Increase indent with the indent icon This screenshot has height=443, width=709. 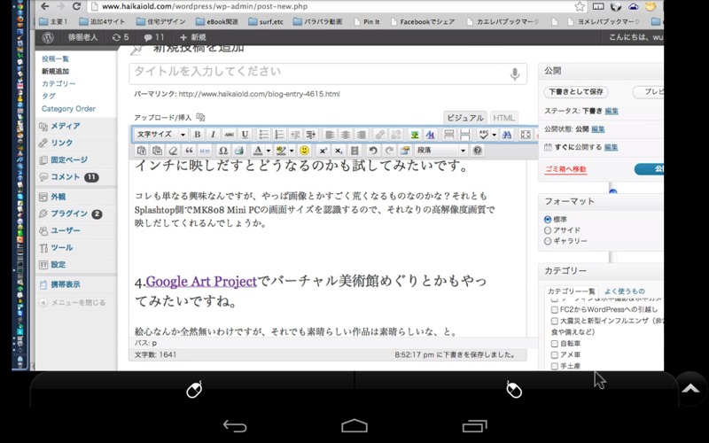(311, 135)
